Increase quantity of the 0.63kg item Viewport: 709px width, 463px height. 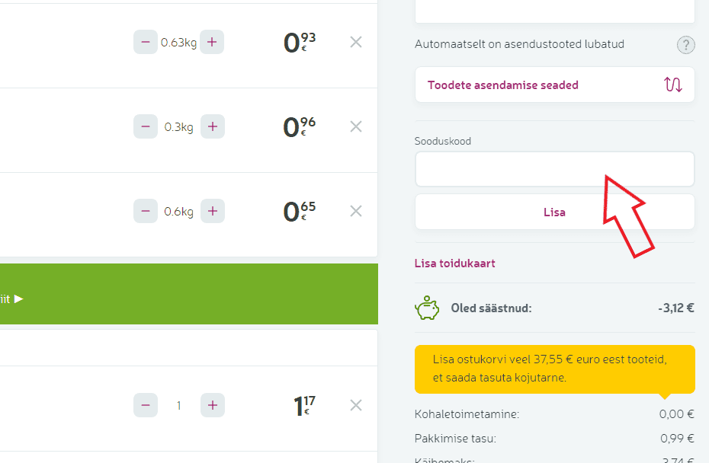pyautogui.click(x=213, y=42)
